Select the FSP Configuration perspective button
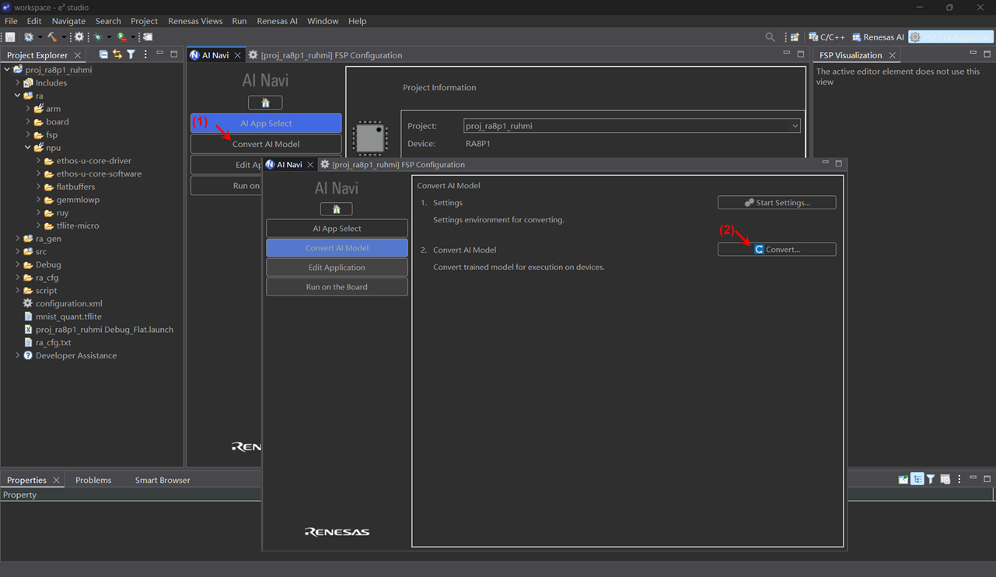This screenshot has height=577, width=996. [x=950, y=37]
